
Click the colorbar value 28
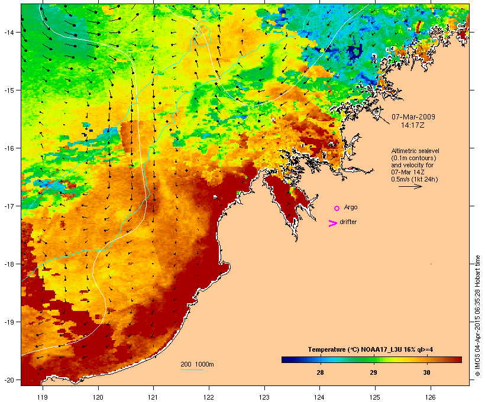[x=320, y=372]
